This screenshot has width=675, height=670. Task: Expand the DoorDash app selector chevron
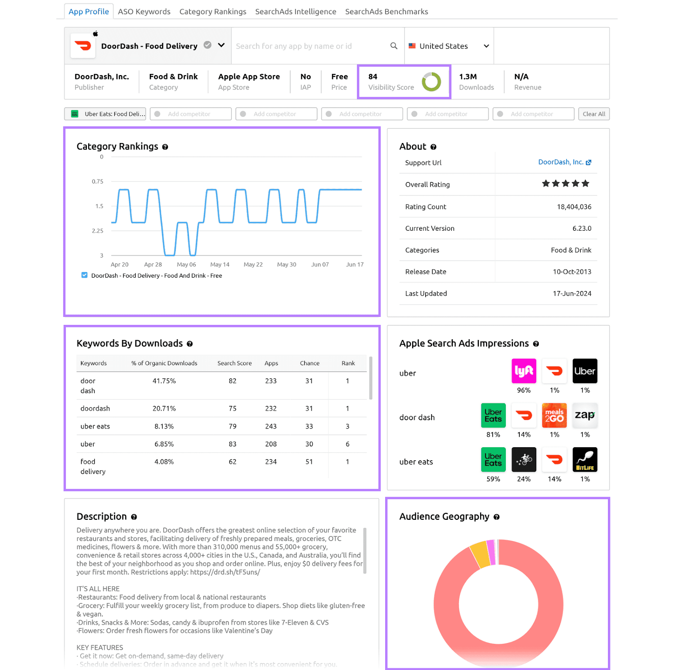(x=221, y=45)
